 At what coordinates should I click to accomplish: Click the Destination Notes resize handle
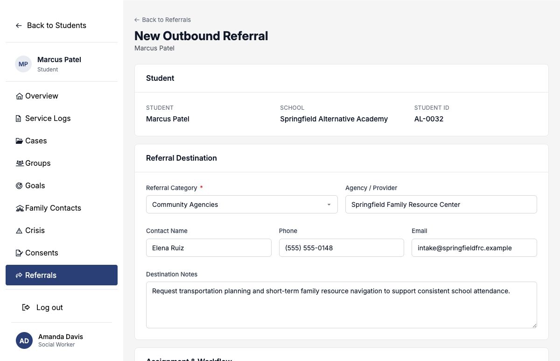pos(534,325)
